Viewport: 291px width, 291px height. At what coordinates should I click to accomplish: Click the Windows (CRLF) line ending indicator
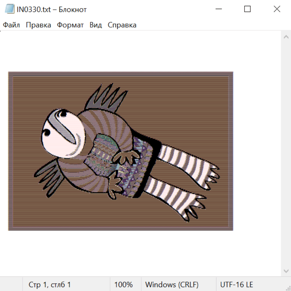coord(172,285)
